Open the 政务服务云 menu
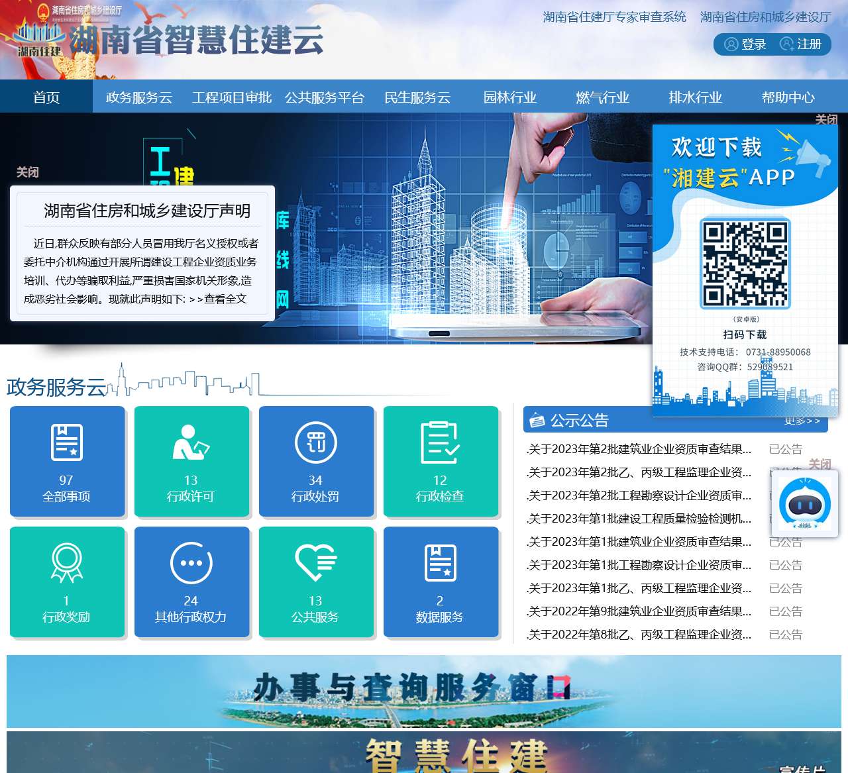Image resolution: width=848 pixels, height=773 pixels. click(139, 97)
